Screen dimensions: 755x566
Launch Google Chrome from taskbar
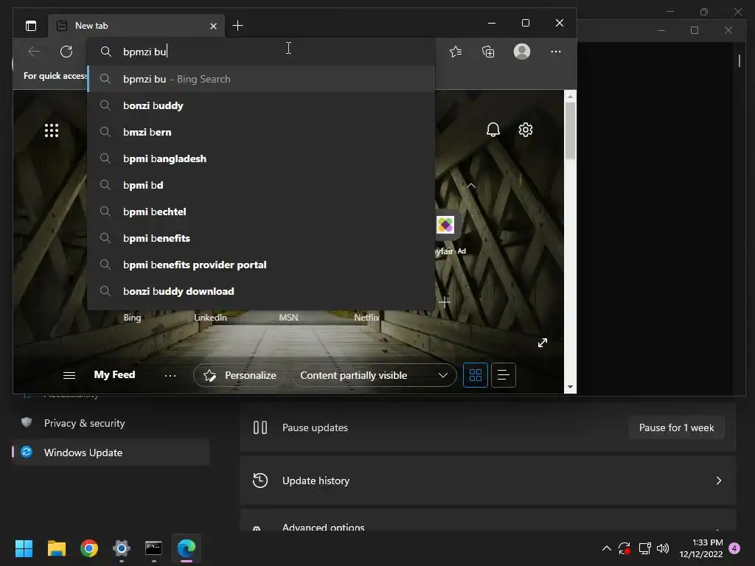click(x=89, y=548)
